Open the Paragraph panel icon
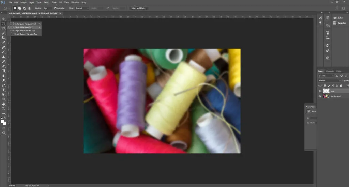349x187 pixels. point(320,23)
